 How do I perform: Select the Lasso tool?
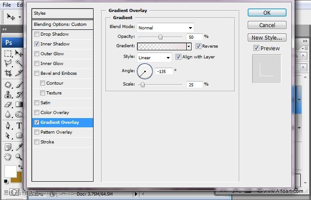(8, 63)
